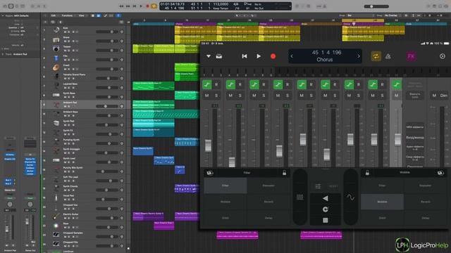The height and width of the screenshot is (253, 451).
Task: Open the library inbox icon in remote window
Action: click(x=219, y=56)
